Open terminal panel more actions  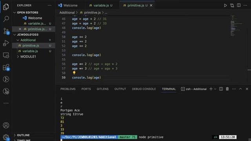(x=234, y=89)
